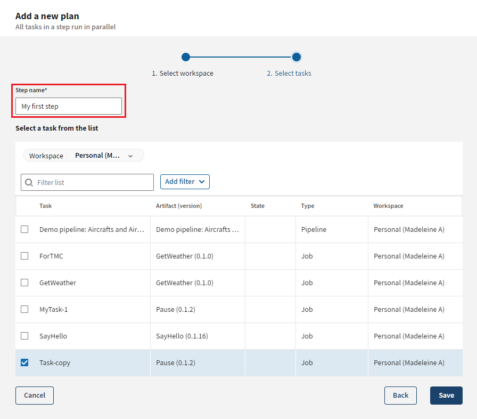Check the Demo pipeline task checkbox
This screenshot has width=477, height=419.
click(x=24, y=229)
